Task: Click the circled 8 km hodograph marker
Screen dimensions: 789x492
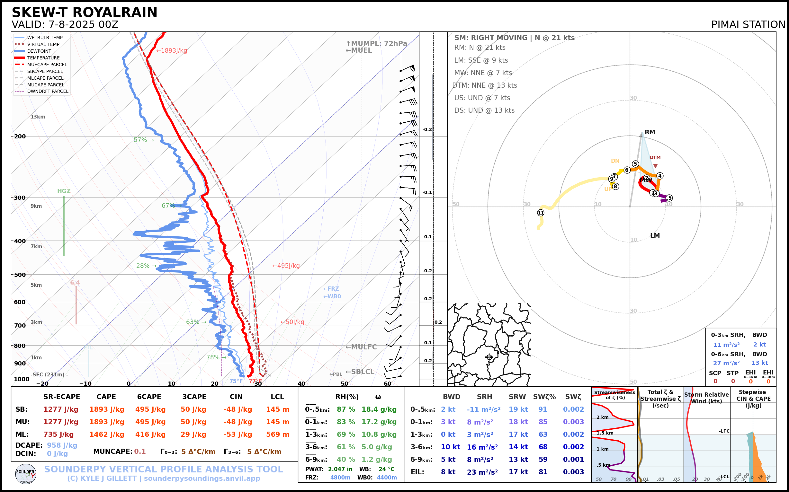Action: [x=615, y=187]
